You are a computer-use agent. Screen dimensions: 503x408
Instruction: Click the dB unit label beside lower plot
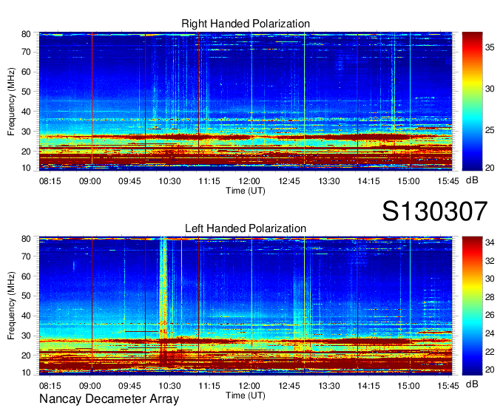472,384
